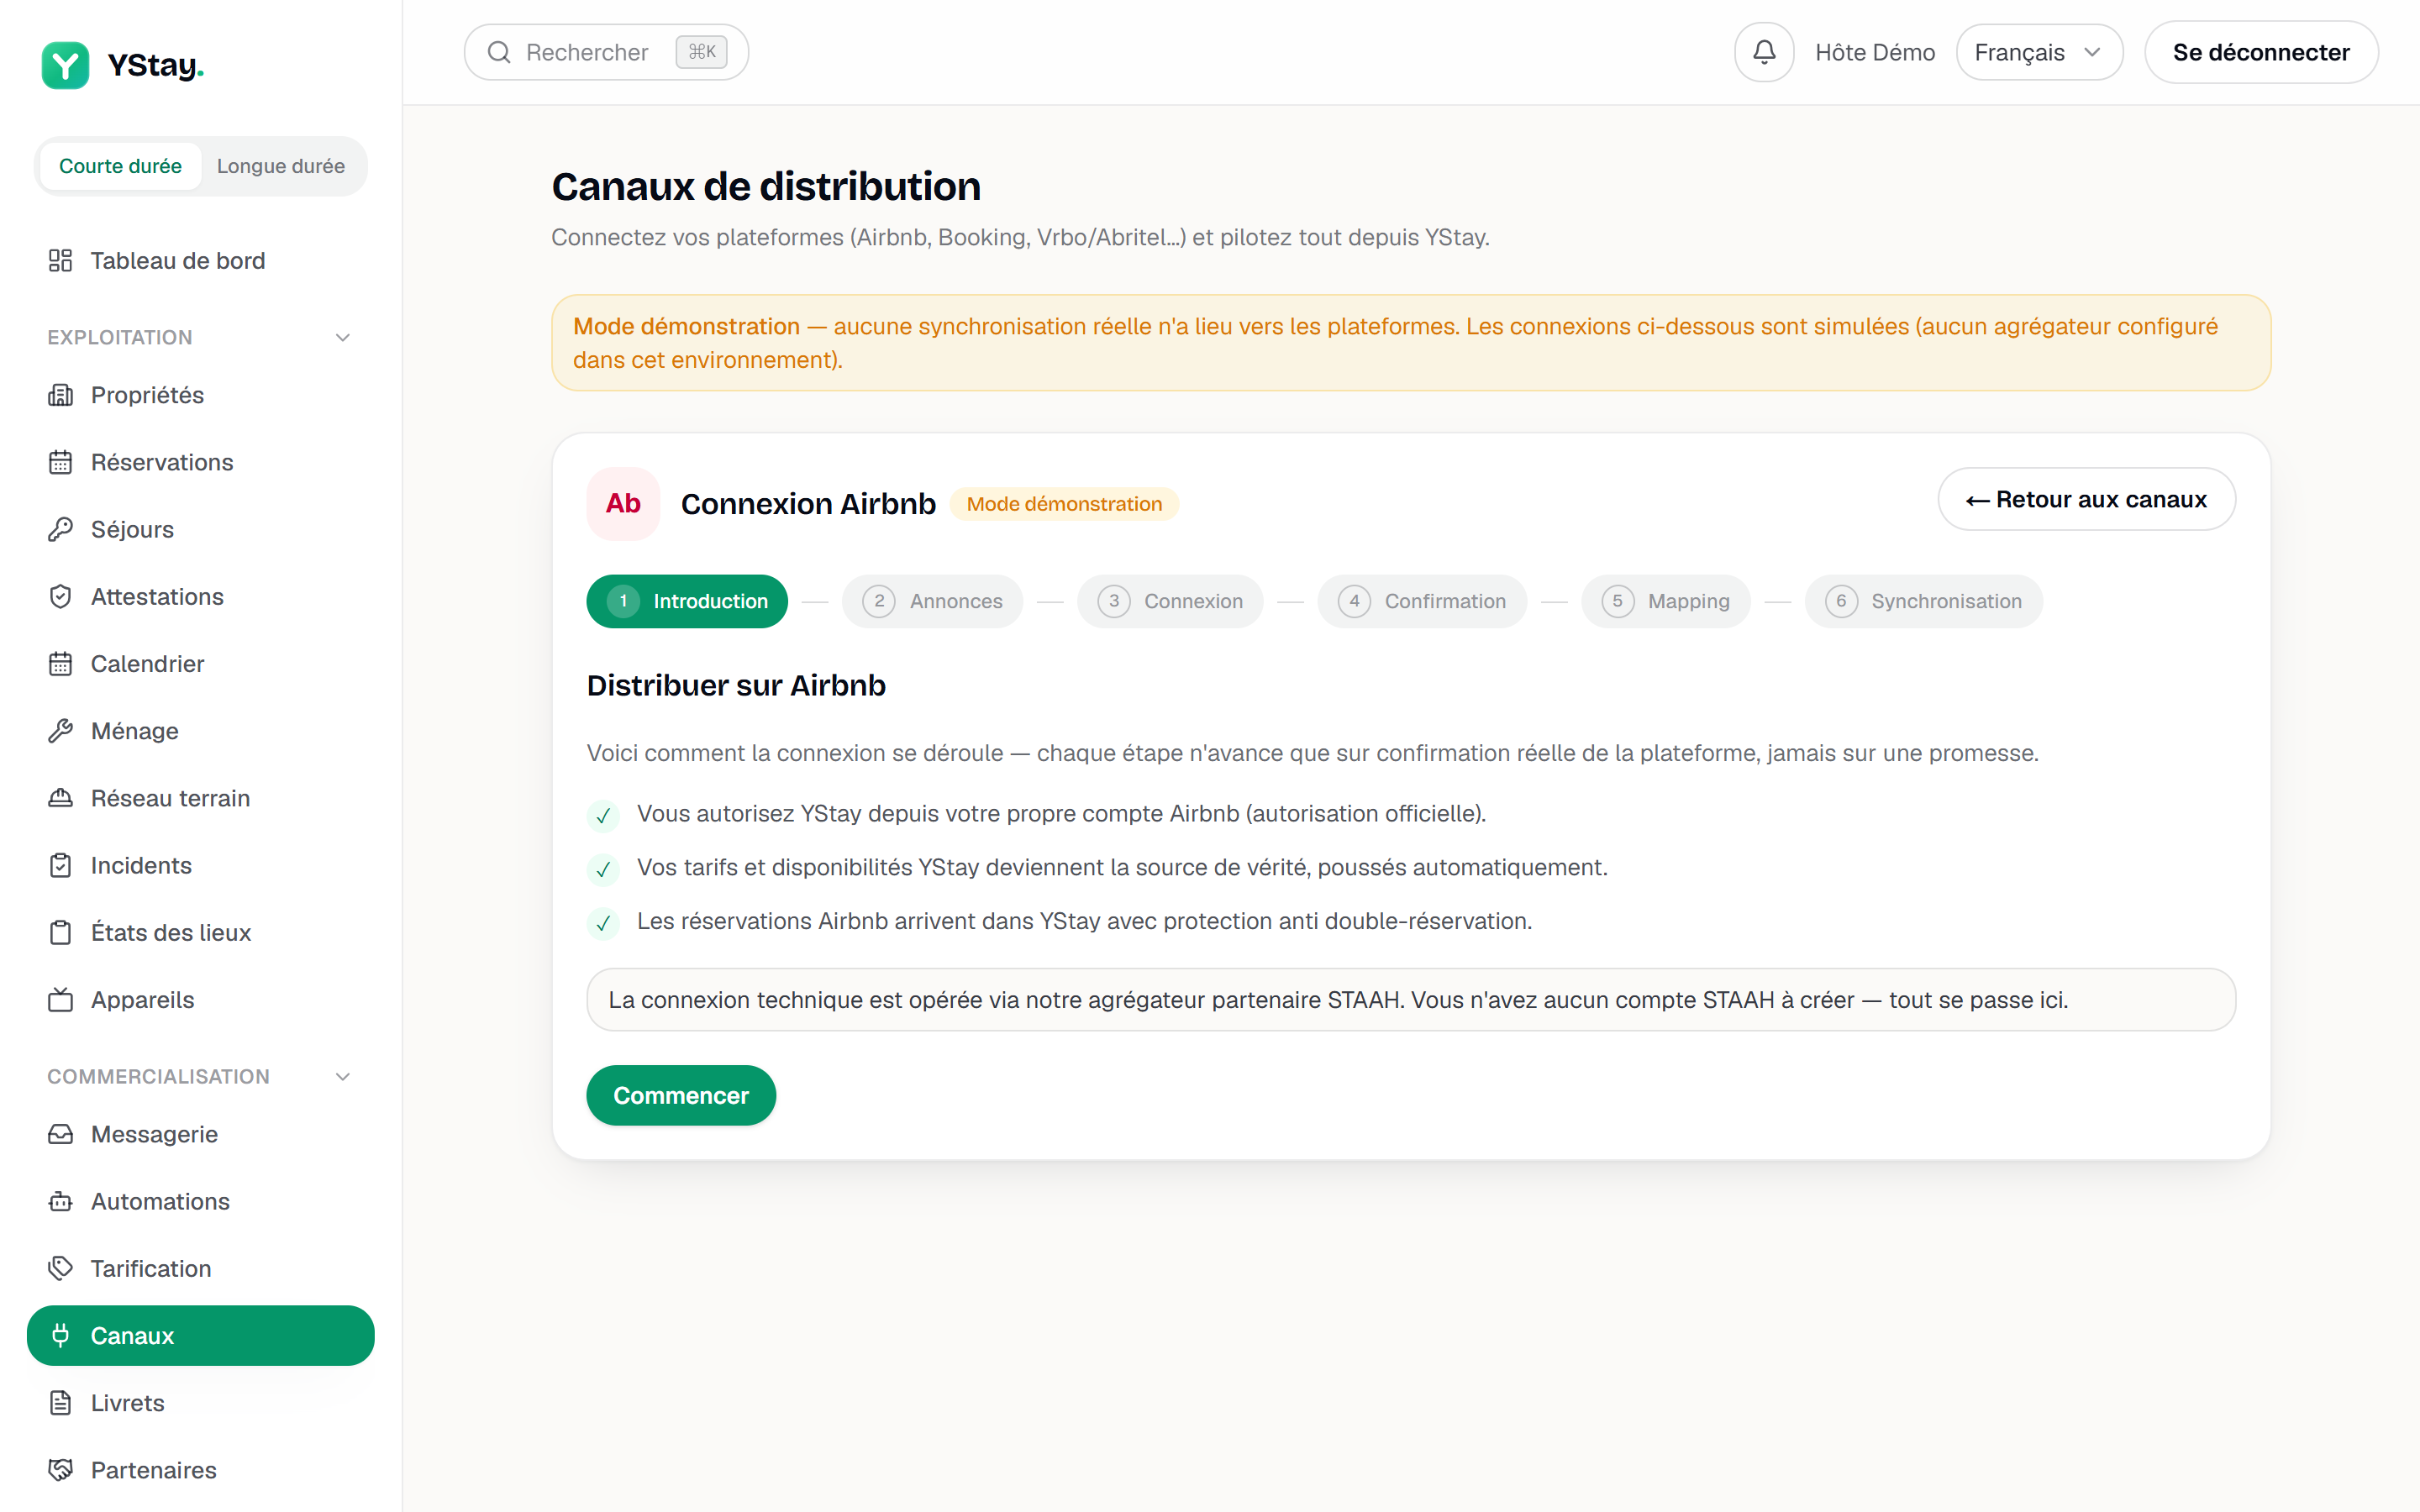Click the ⌘K shortcut badge
2420x1512 pixels.
(x=702, y=52)
